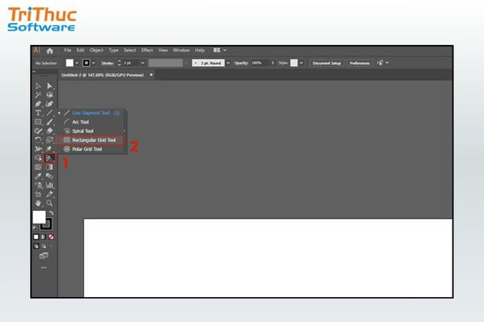Change screen mode icon in toolbar
Viewport: 484px width, 322px height.
point(44,255)
